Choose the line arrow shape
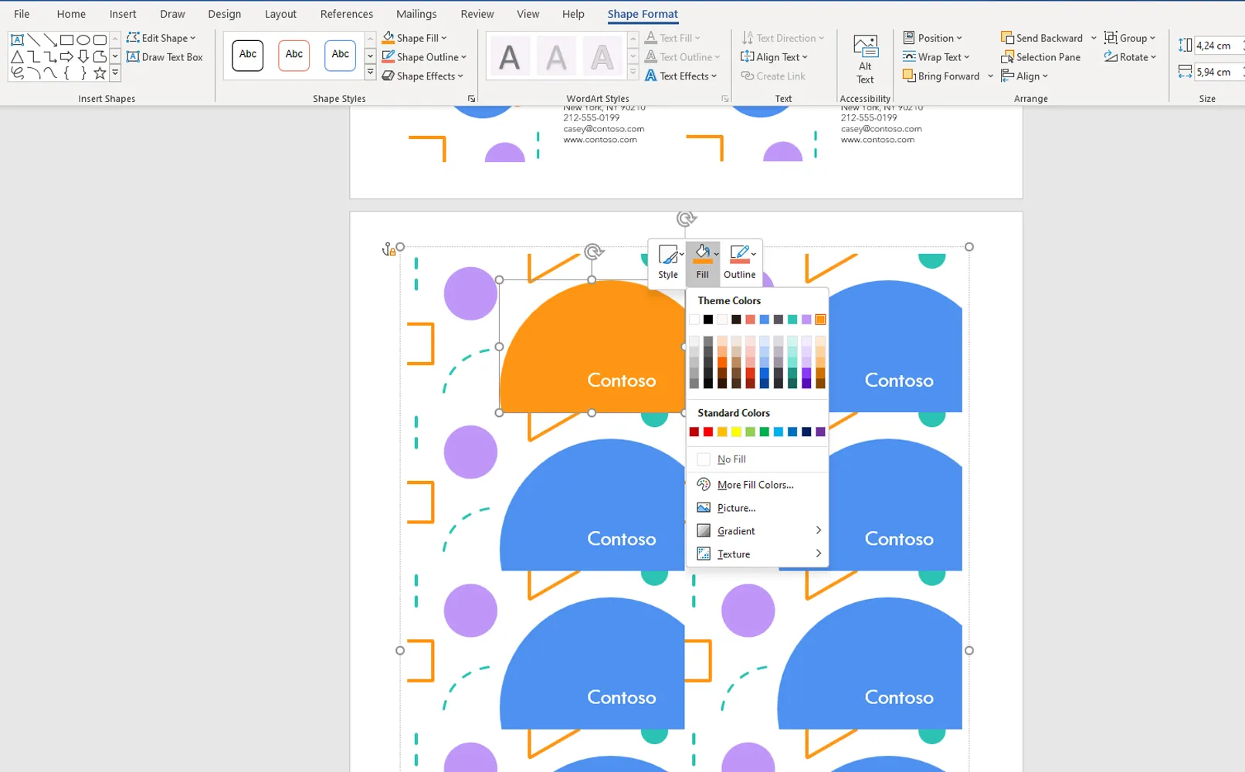The image size is (1245, 772). (50, 40)
